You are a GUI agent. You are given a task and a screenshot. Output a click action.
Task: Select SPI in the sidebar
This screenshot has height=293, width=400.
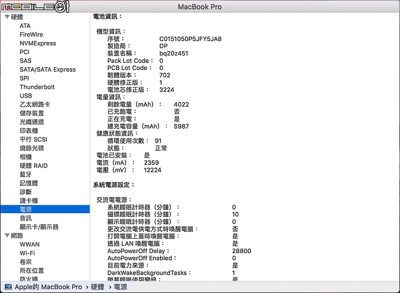pos(24,78)
